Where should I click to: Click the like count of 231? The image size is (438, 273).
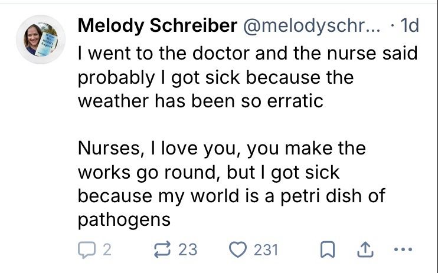[x=265, y=250]
